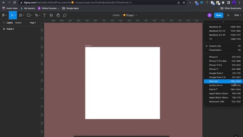Select the MacBook Air preset

click(223, 27)
